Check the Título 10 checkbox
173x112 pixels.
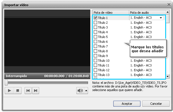tap(95, 61)
